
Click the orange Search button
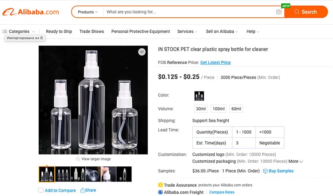[x=306, y=12]
